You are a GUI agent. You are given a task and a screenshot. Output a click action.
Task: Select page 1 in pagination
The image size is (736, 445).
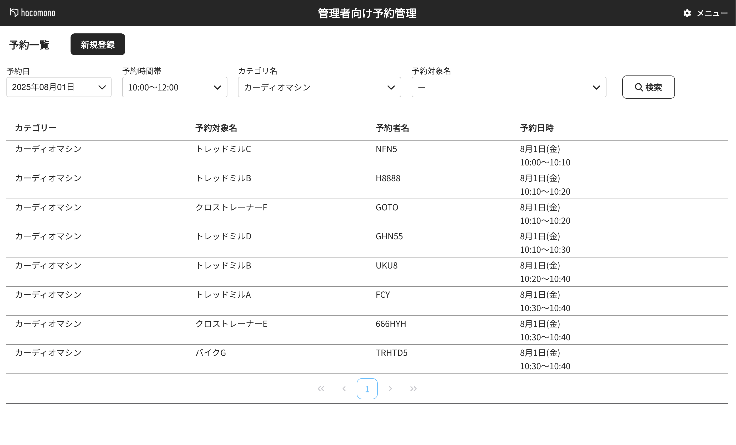pyautogui.click(x=367, y=389)
